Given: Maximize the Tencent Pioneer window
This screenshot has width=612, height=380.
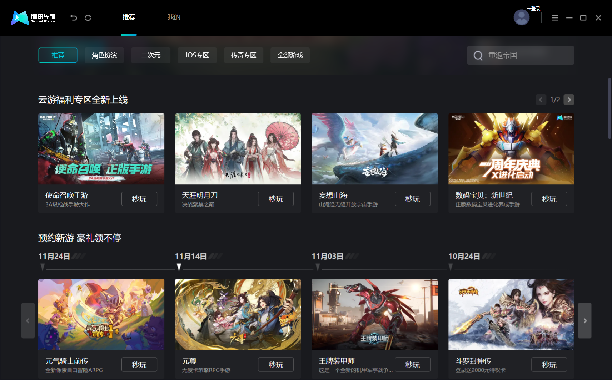Looking at the screenshot, I should pyautogui.click(x=583, y=18).
